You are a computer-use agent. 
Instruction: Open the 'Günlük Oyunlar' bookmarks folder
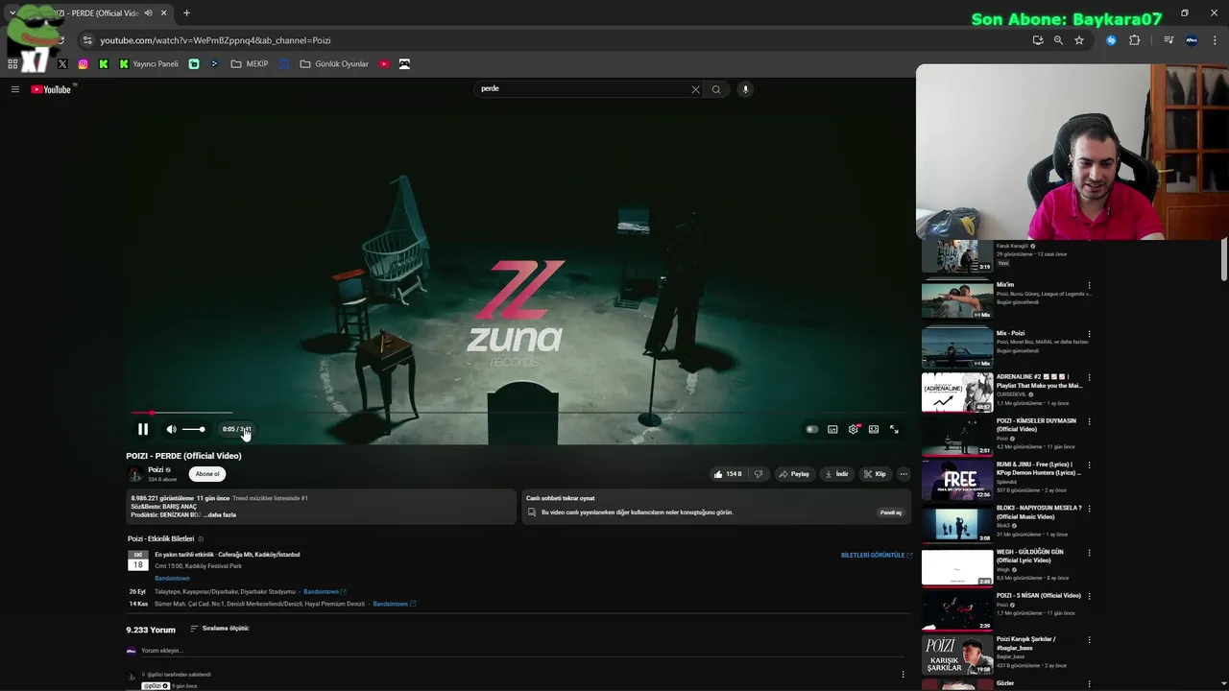coord(334,64)
